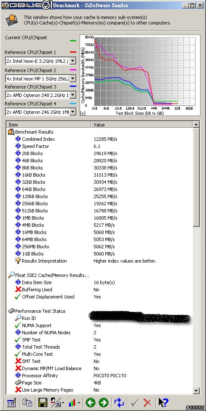Select the Offset Displacement Used row
The image size is (206, 411).
(99, 297)
